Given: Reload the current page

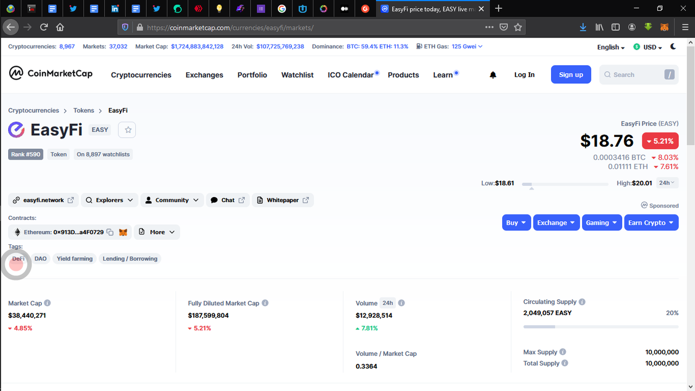Looking at the screenshot, I should [44, 27].
